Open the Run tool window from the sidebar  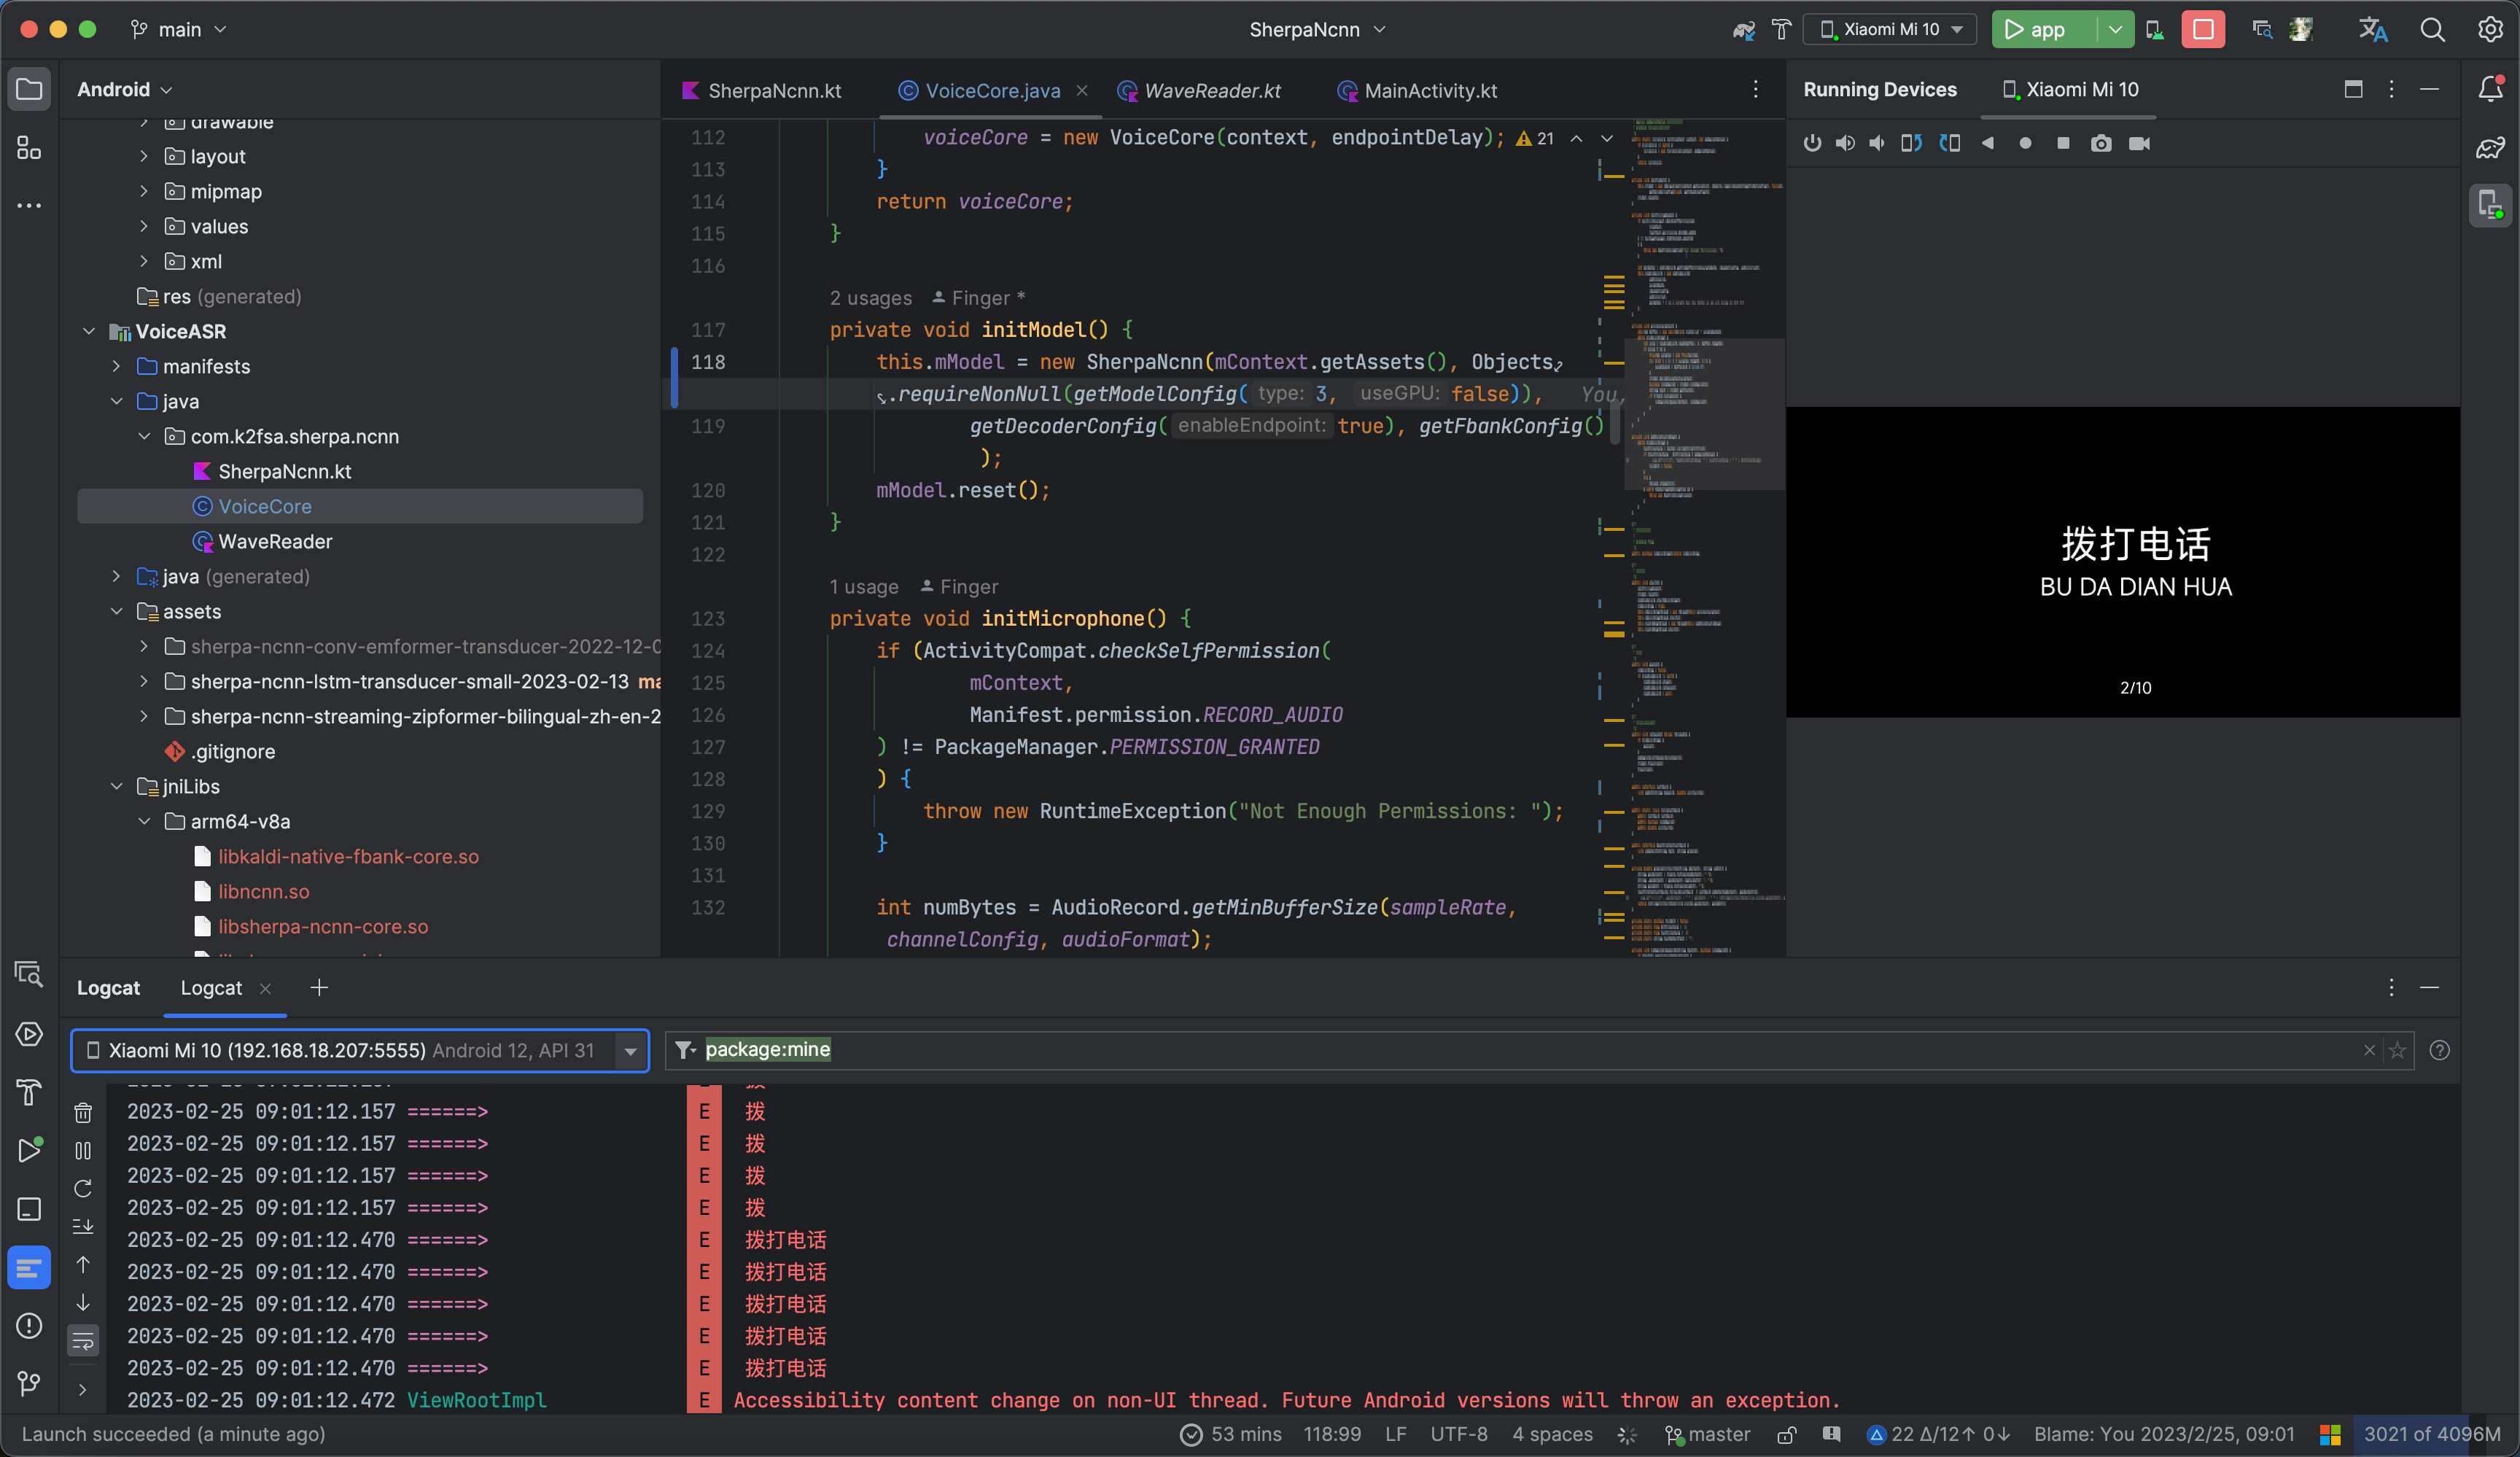pos(30,1151)
